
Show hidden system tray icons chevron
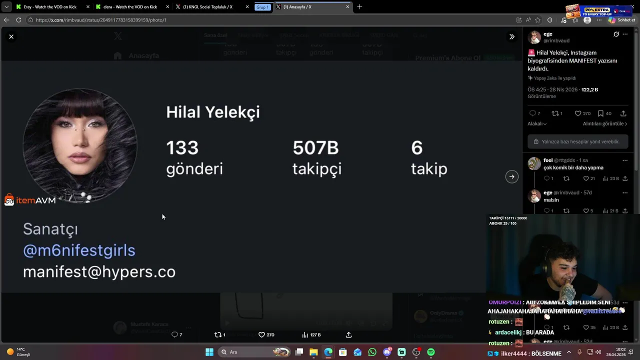click(x=568, y=352)
